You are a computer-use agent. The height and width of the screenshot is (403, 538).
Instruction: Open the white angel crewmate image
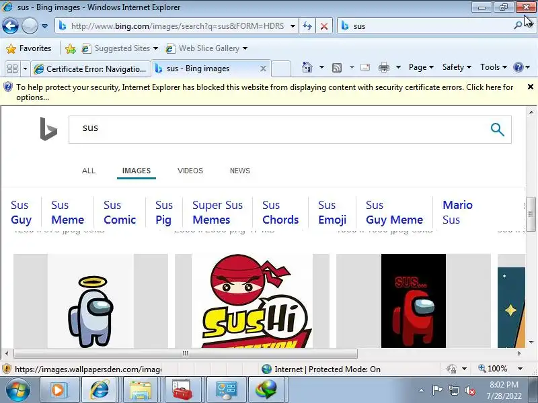click(91, 301)
